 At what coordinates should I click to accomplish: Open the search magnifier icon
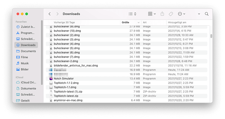(x=207, y=14)
